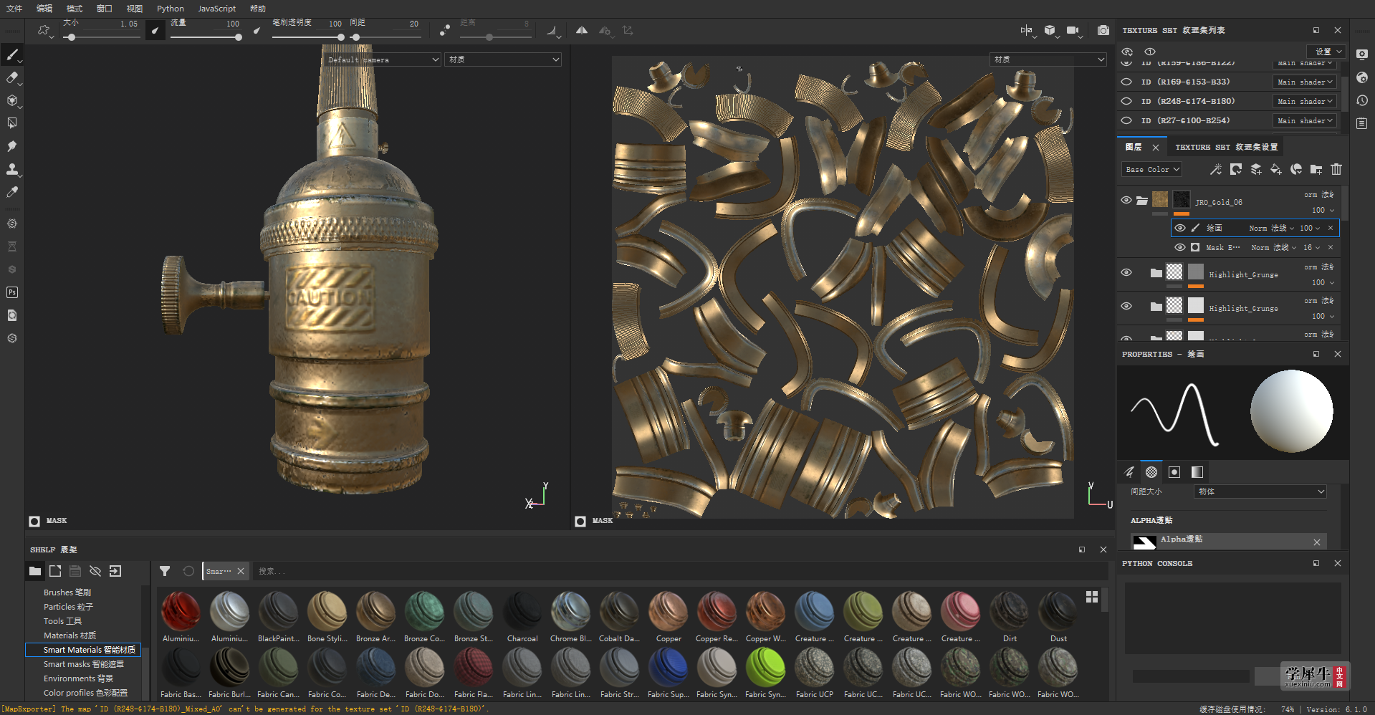Select Smart masks 智能遮罩 shelf category
Screen dimensions: 1375x715
point(84,664)
